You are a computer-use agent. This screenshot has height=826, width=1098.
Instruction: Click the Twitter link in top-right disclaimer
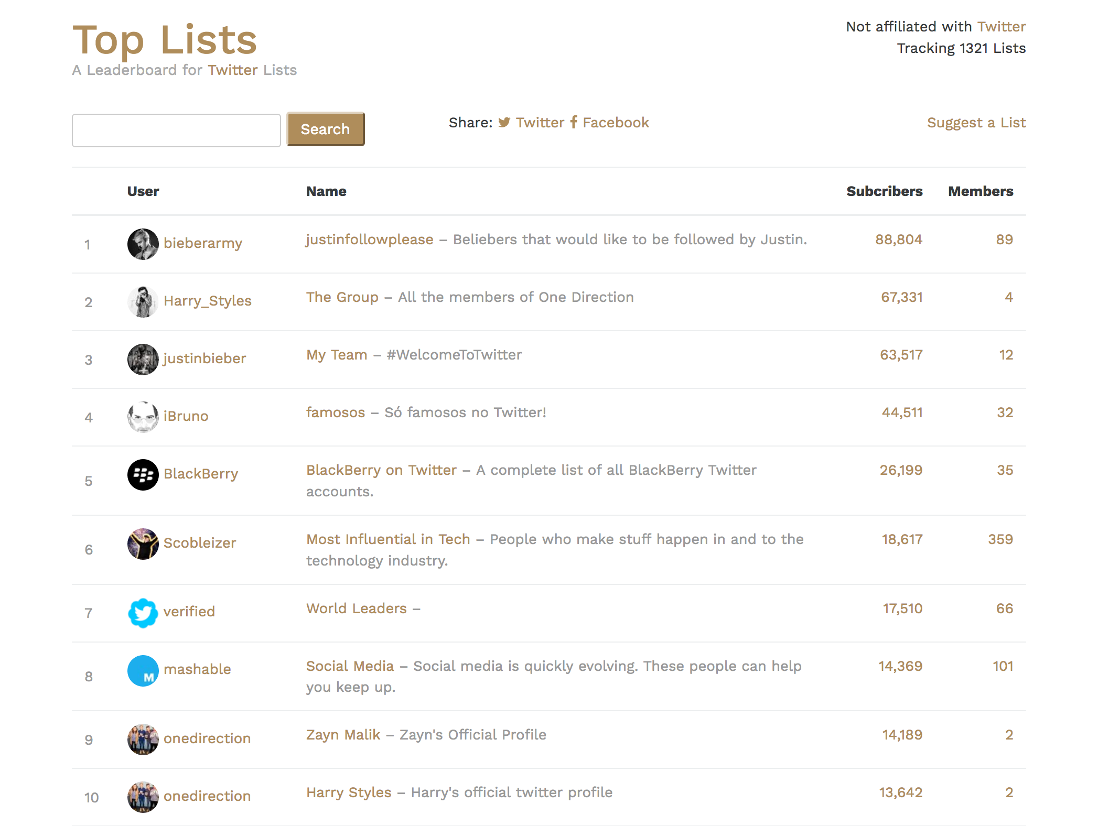[x=1001, y=27]
